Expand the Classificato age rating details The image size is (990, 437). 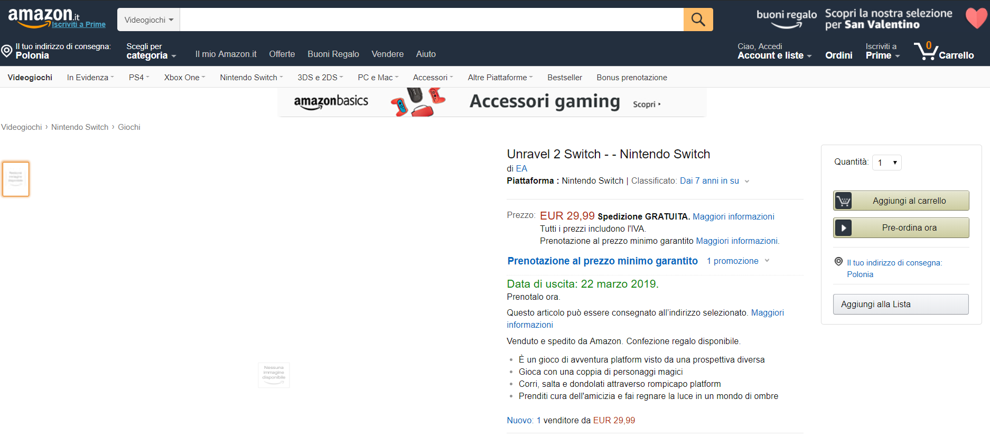pyautogui.click(x=747, y=181)
